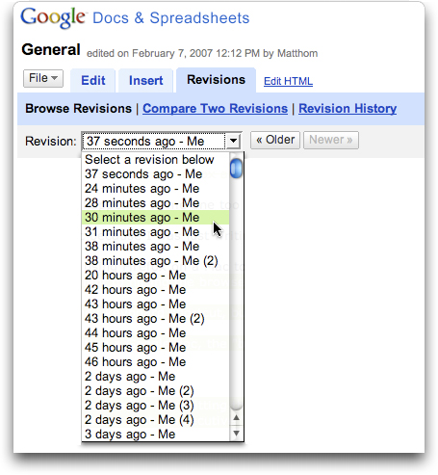The height and width of the screenshot is (475, 438).
Task: Select highlighted '30 minutes ago - Me' revision
Action: 156,218
